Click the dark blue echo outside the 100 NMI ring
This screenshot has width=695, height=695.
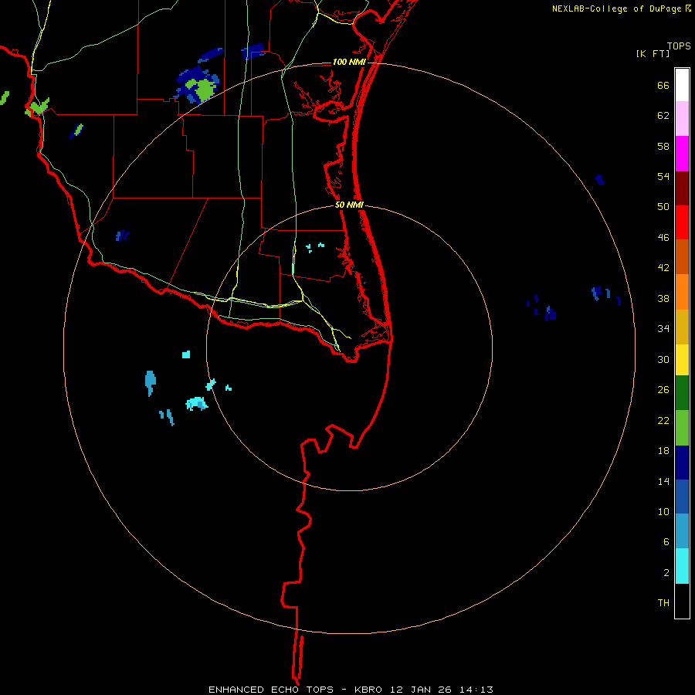[600, 179]
